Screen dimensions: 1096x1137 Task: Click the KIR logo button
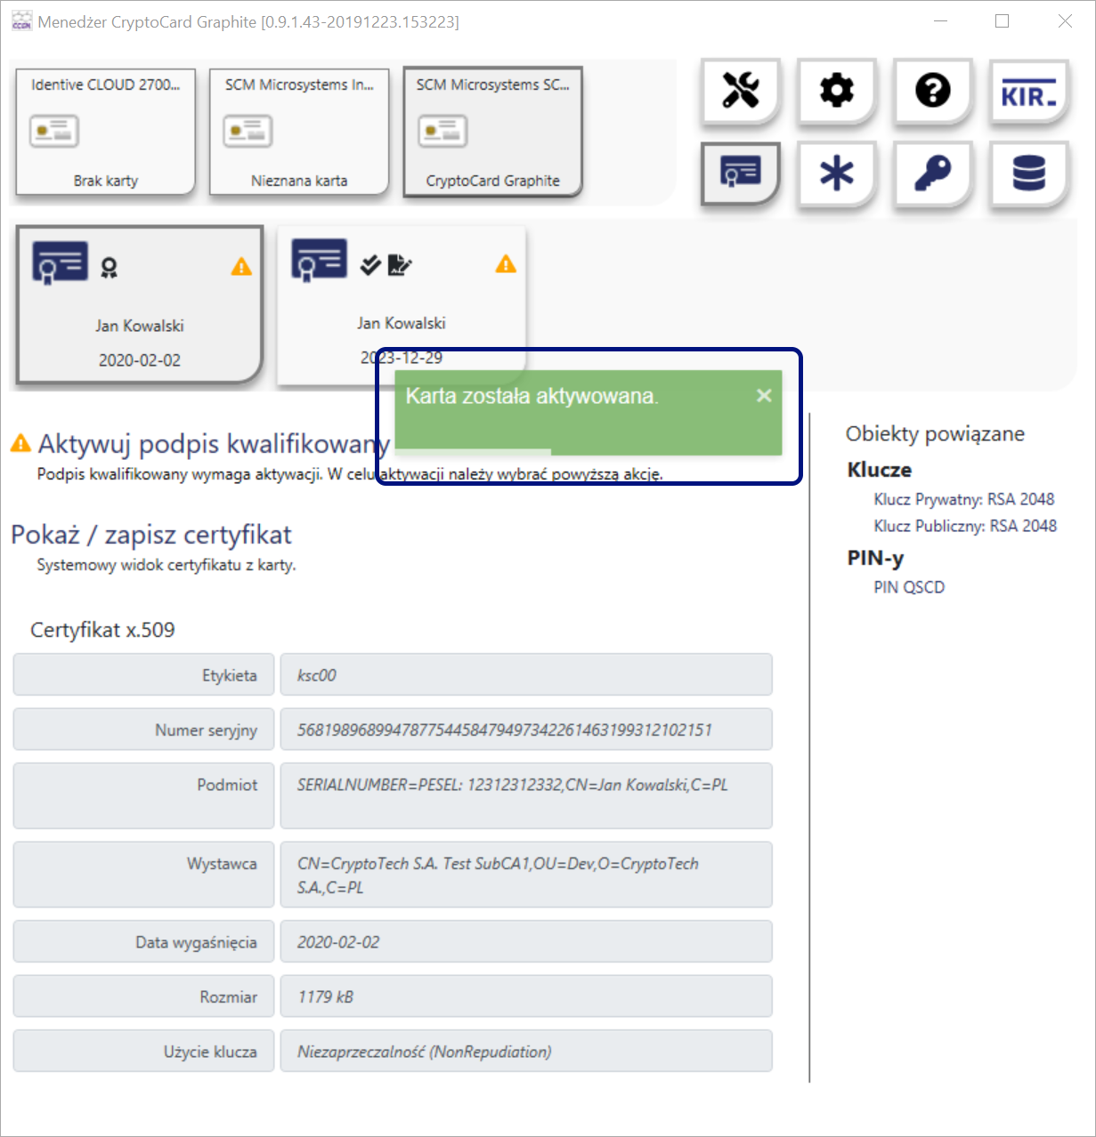[x=1028, y=91]
